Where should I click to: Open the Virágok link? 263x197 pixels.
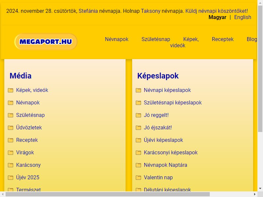coord(25,152)
